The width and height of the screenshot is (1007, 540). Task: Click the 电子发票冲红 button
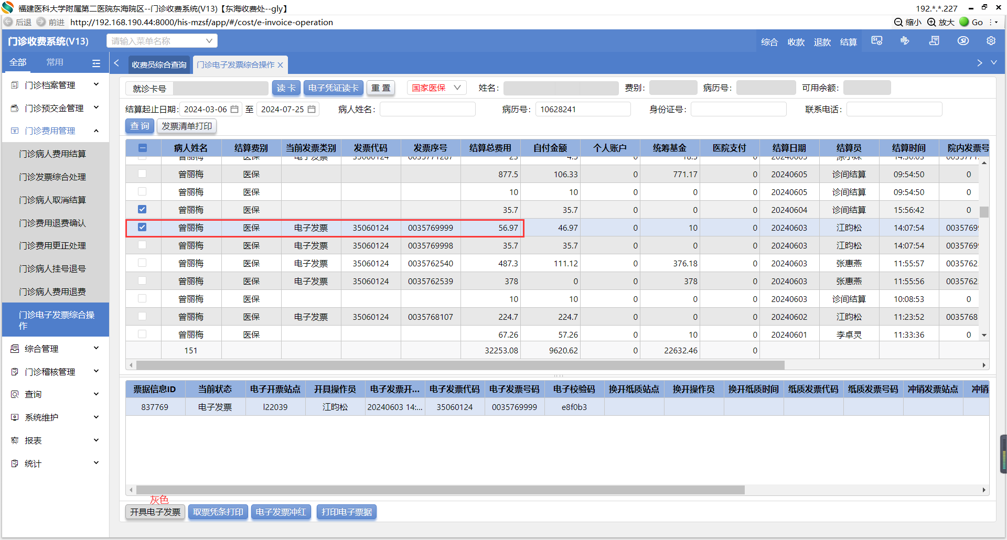coord(281,512)
